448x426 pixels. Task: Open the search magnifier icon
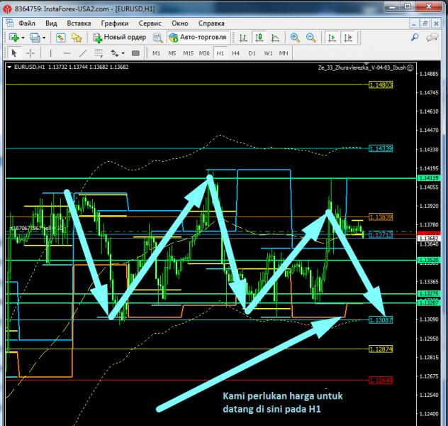415,37
